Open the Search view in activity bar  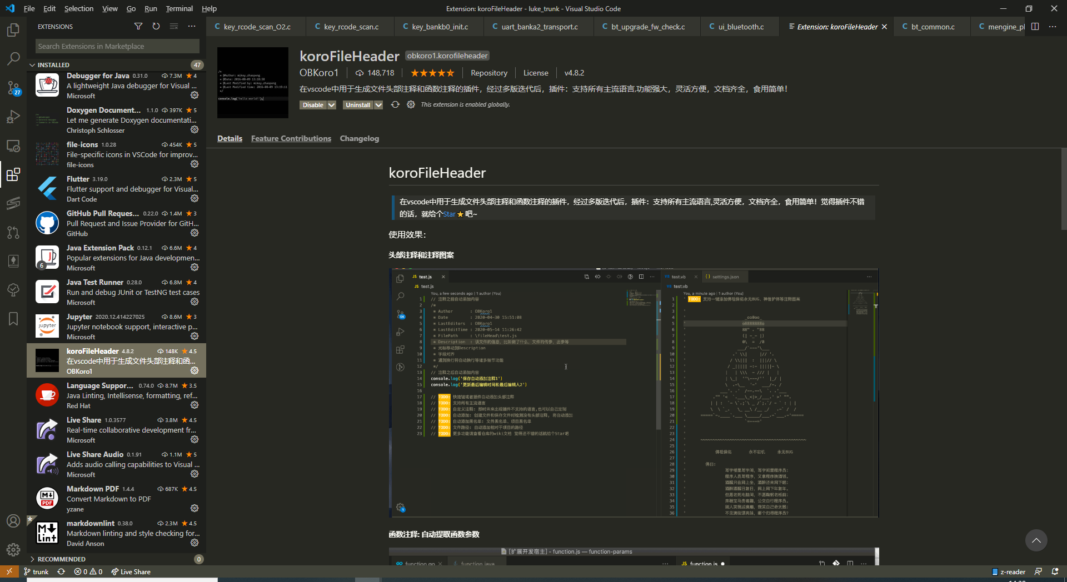[13, 58]
